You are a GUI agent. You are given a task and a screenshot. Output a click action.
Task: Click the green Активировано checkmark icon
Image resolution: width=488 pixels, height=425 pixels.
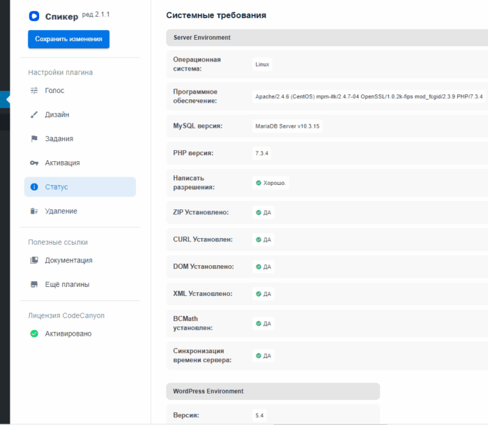tap(34, 334)
